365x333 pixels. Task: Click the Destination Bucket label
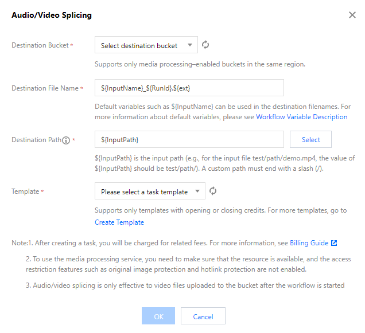click(40, 45)
